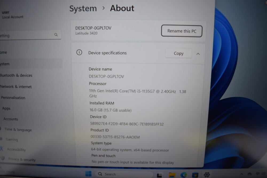Screen dimensions: 267x178
Task: Select the 64-bit operating system text
Action: tap(130, 150)
